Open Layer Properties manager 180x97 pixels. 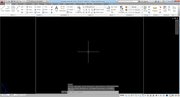(79, 10)
